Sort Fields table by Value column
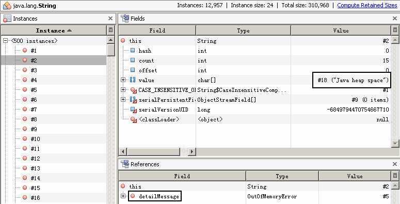This screenshot has width=400, height=204. coord(341,30)
